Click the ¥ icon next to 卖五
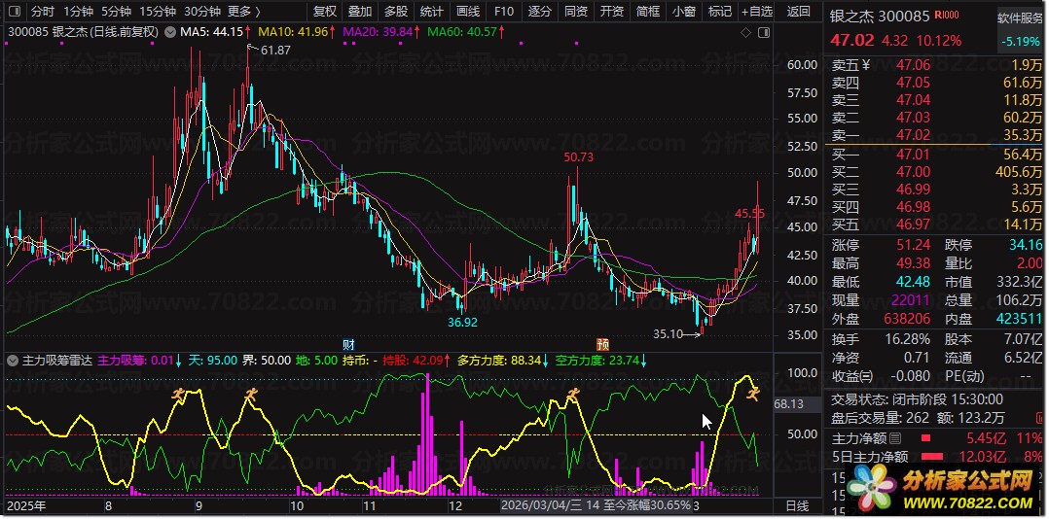1049x519 pixels. click(x=867, y=64)
